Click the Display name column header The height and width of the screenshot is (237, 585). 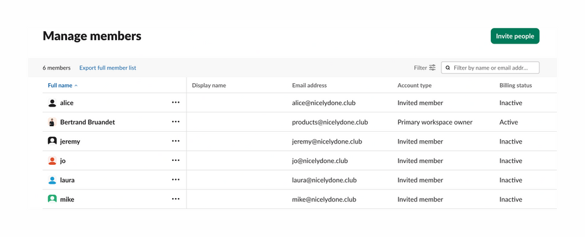pyautogui.click(x=209, y=85)
